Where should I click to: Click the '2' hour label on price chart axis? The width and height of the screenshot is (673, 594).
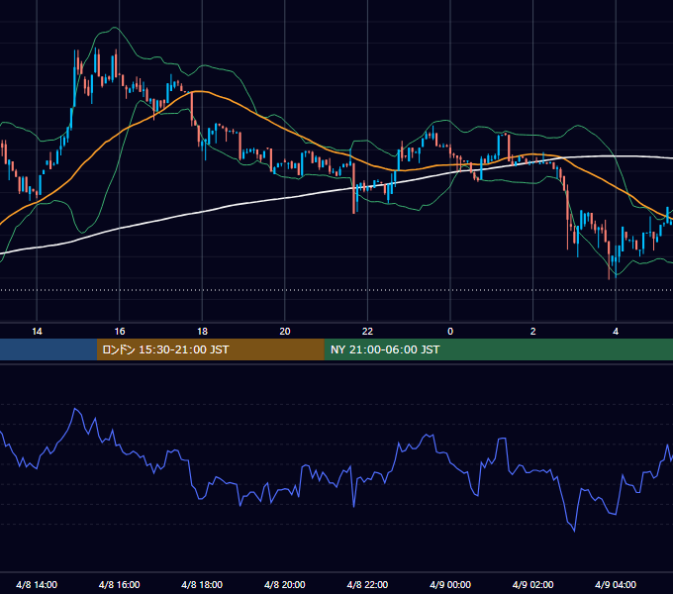[532, 332]
